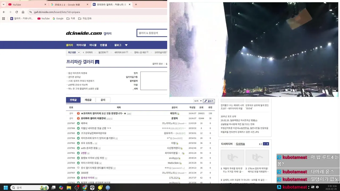Screen dimensions: 340x191
Task: Open the 30주년 포프 요약 sidebar link
Action: 228,116
